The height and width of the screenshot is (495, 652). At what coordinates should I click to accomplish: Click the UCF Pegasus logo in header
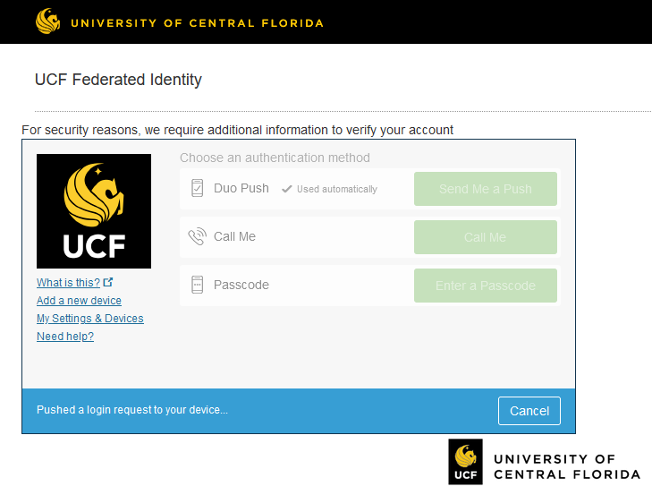[x=47, y=21]
